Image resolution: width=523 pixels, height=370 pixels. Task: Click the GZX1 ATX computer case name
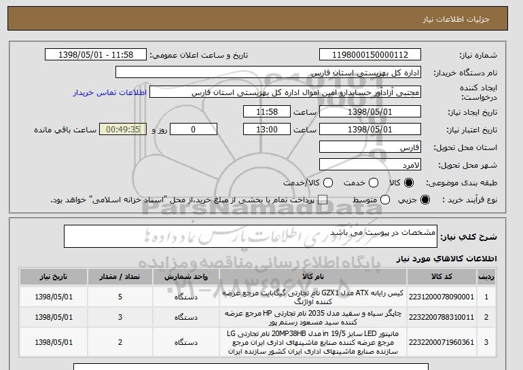(313, 297)
